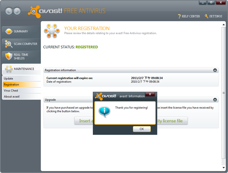Click the forward navigation arrow
The width and height of the screenshot is (228, 173).
point(17,11)
